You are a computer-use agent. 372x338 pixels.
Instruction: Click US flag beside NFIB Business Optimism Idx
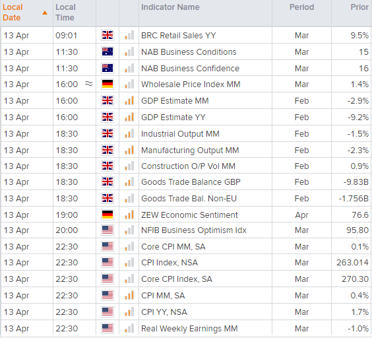[108, 230]
